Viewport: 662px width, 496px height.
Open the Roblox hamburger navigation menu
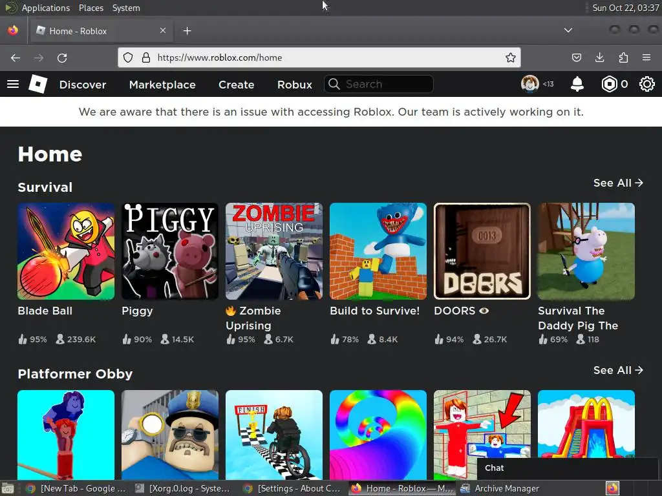pyautogui.click(x=13, y=85)
